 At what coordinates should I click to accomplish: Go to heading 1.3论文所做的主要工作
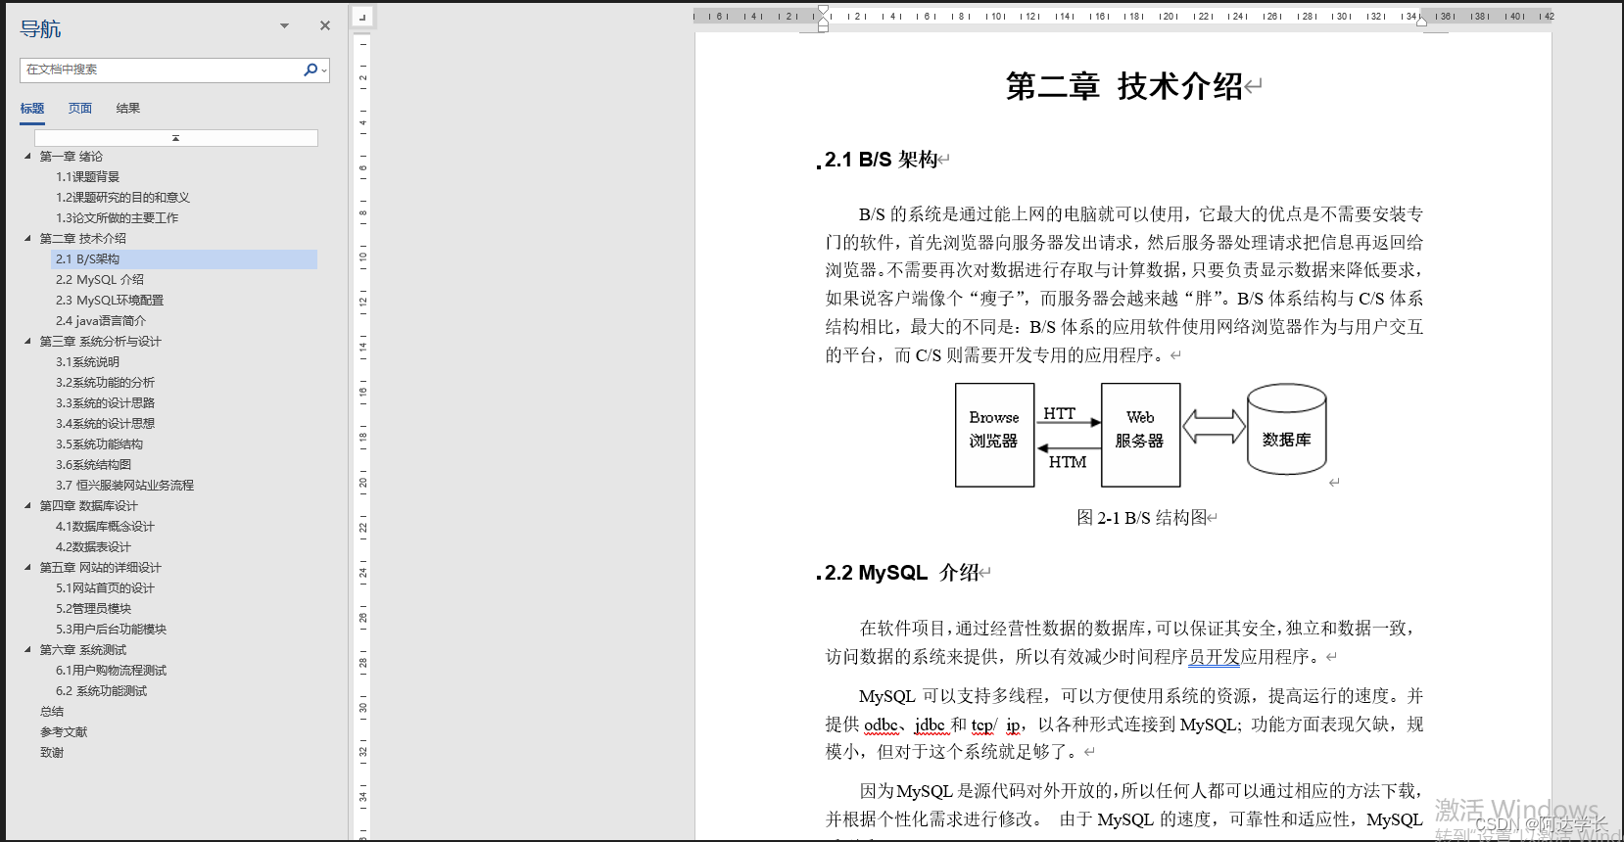117,218
